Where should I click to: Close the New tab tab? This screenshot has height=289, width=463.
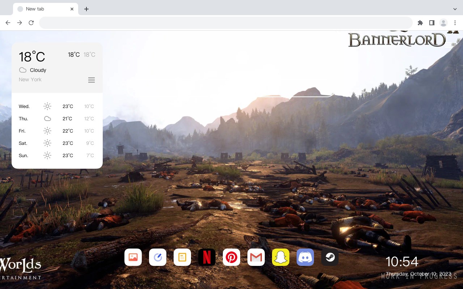72,9
